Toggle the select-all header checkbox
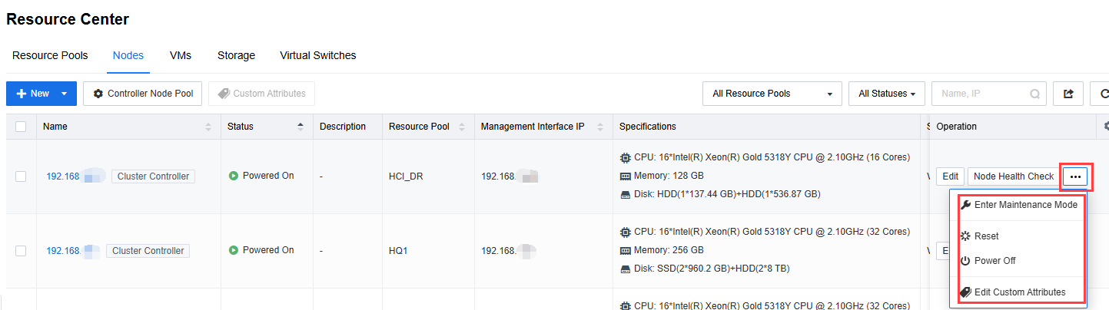Viewport: 1109px width, 310px height. coord(21,127)
